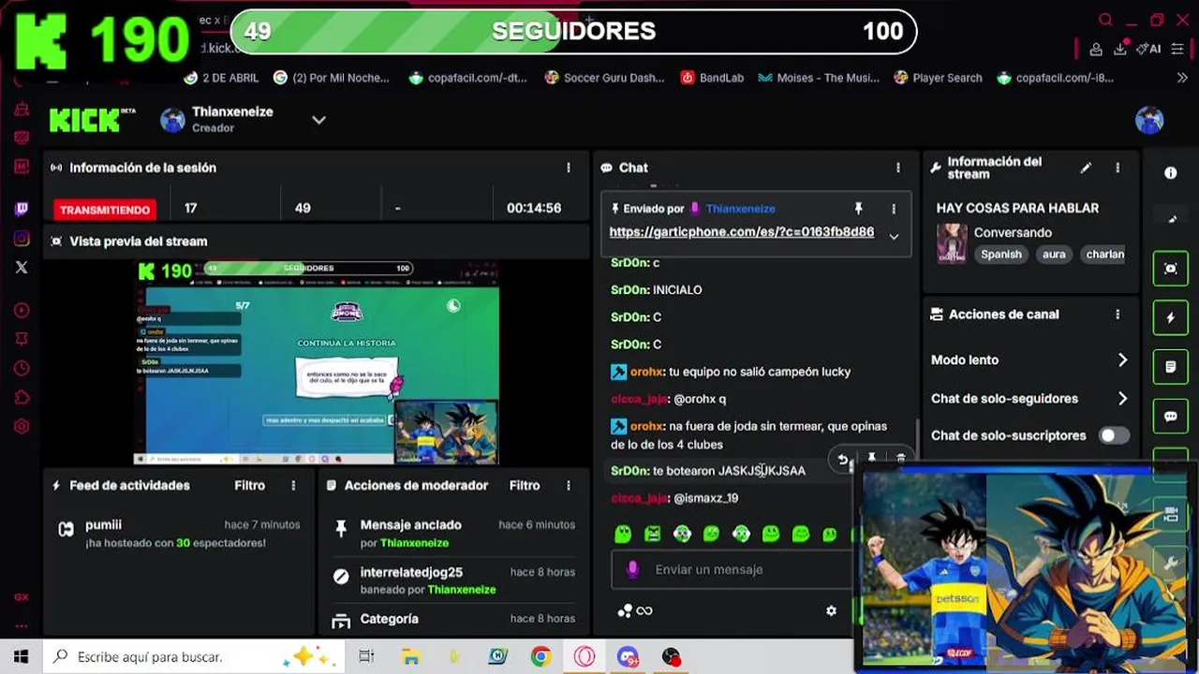
Task: Show more bookmarks with the double chevron
Action: click(x=1182, y=78)
